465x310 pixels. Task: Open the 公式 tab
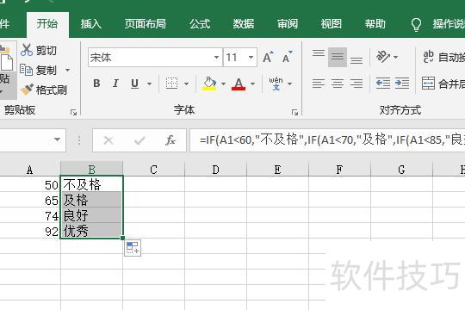click(x=200, y=24)
